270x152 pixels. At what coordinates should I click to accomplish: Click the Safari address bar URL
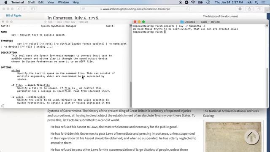click(136, 9)
